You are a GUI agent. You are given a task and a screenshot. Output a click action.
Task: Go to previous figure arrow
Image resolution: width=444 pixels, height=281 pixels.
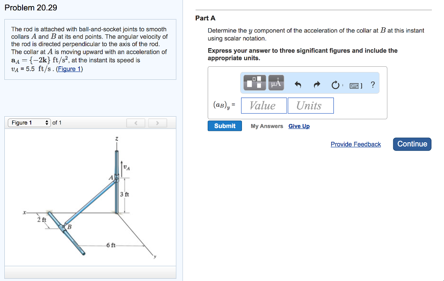[x=136, y=123]
